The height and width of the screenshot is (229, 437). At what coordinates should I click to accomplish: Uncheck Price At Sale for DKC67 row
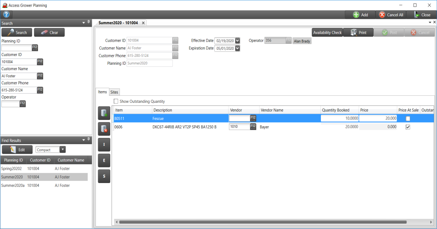[408, 127]
